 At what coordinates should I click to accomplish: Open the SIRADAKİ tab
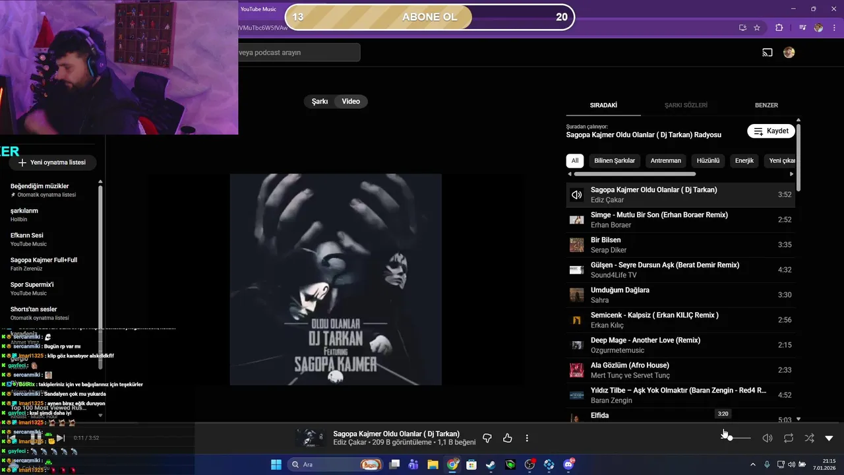point(603,106)
